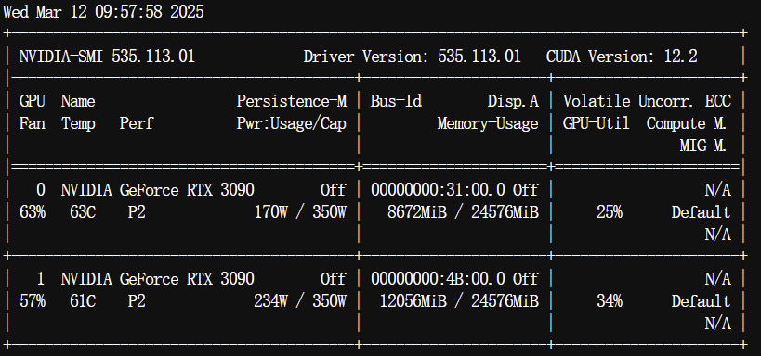The height and width of the screenshot is (356, 761).
Task: Click the GPU utilization 34%
Action: [610, 301]
